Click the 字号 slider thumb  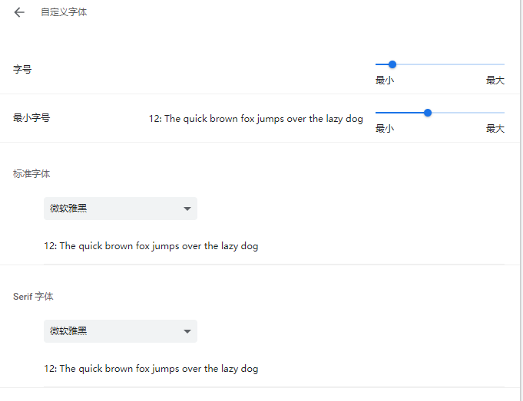coord(392,64)
